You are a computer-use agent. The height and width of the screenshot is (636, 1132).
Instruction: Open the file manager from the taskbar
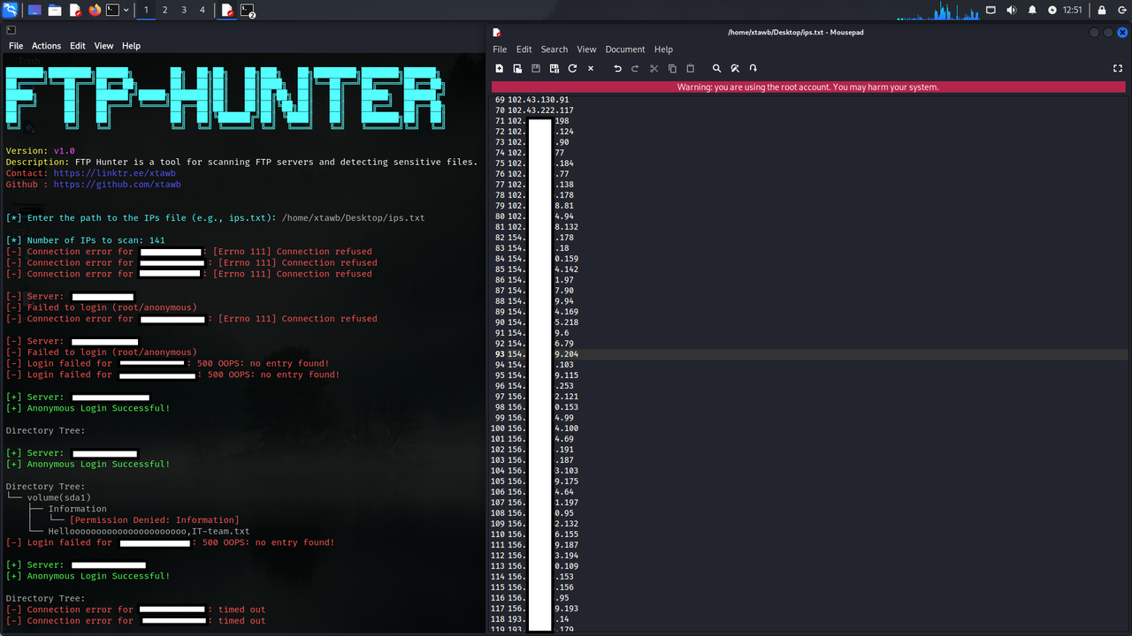click(x=53, y=10)
